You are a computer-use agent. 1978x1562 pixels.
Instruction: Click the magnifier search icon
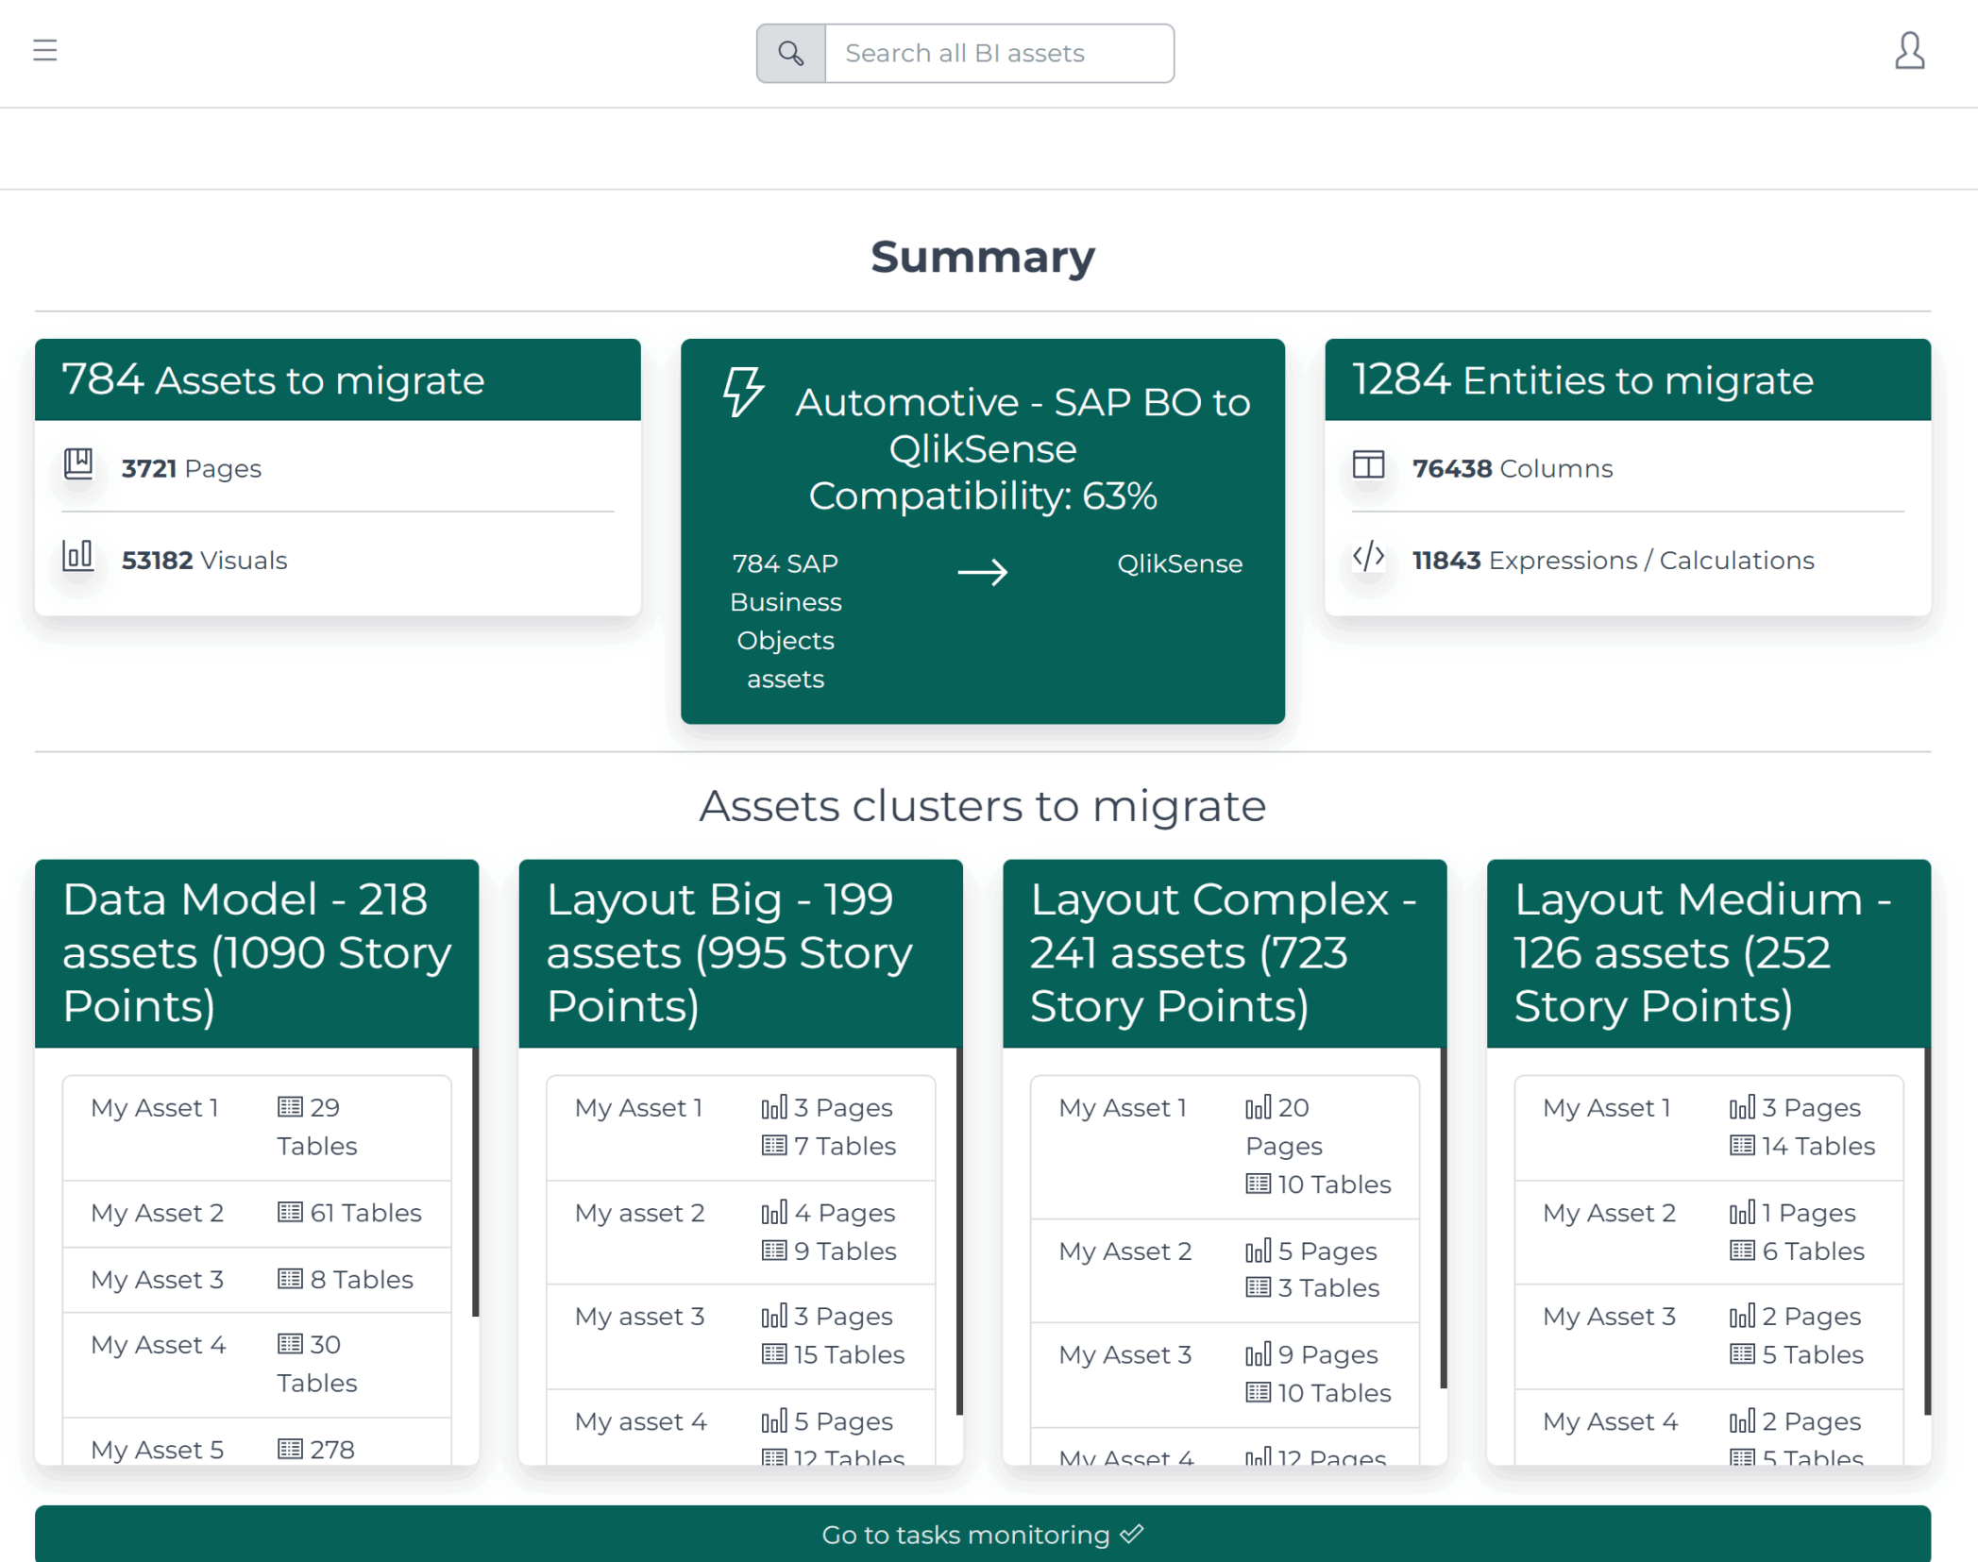[x=790, y=54]
